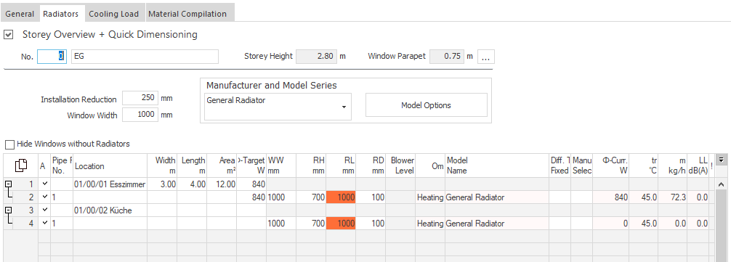The width and height of the screenshot is (731, 262).
Task: Collapse the row 1 Esszimmer tree node
Action: (x=8, y=184)
